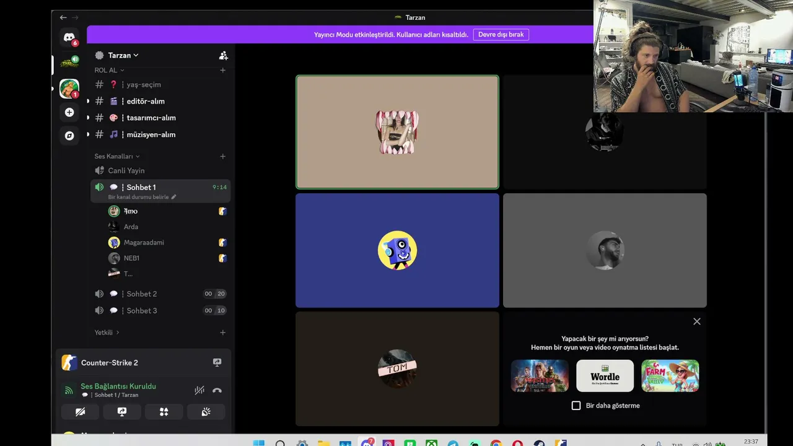The height and width of the screenshot is (446, 793).
Task: Open Opera browser from the taskbar
Action: 517,443
